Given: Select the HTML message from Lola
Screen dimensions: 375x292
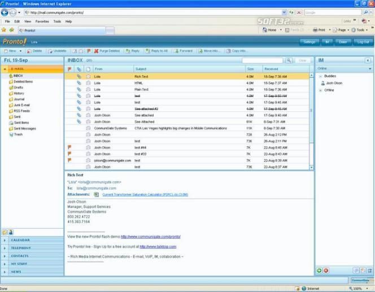Looking at the screenshot, I should tap(187, 83).
